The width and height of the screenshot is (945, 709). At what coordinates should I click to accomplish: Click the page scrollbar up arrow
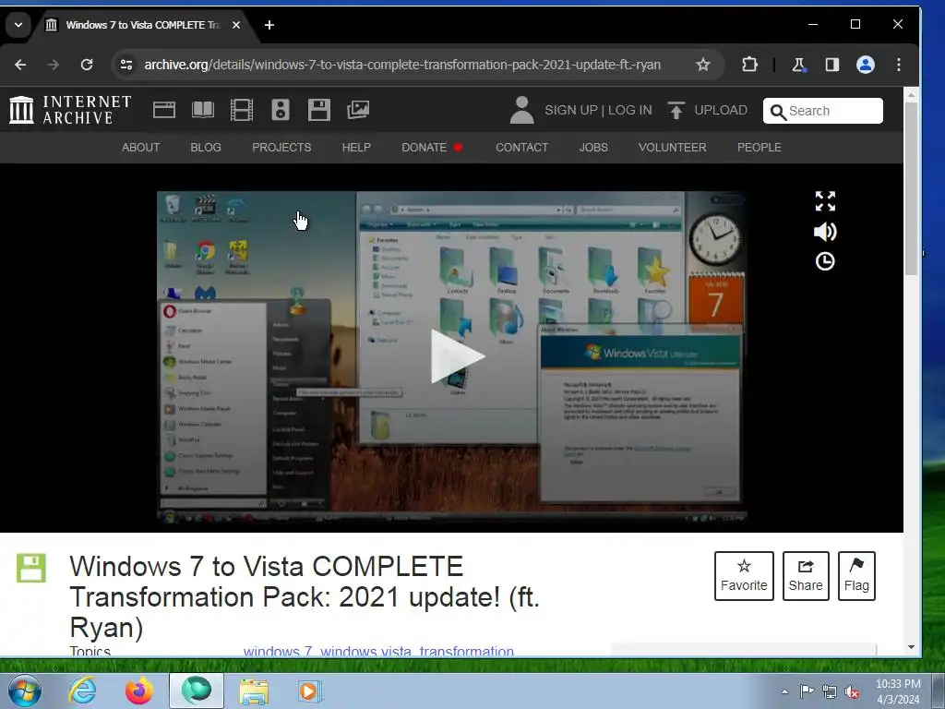pos(911,95)
